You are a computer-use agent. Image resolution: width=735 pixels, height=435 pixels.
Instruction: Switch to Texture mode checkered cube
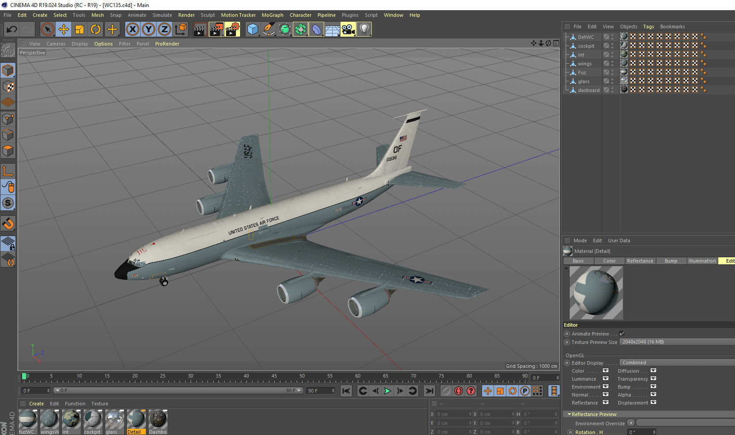click(8, 86)
